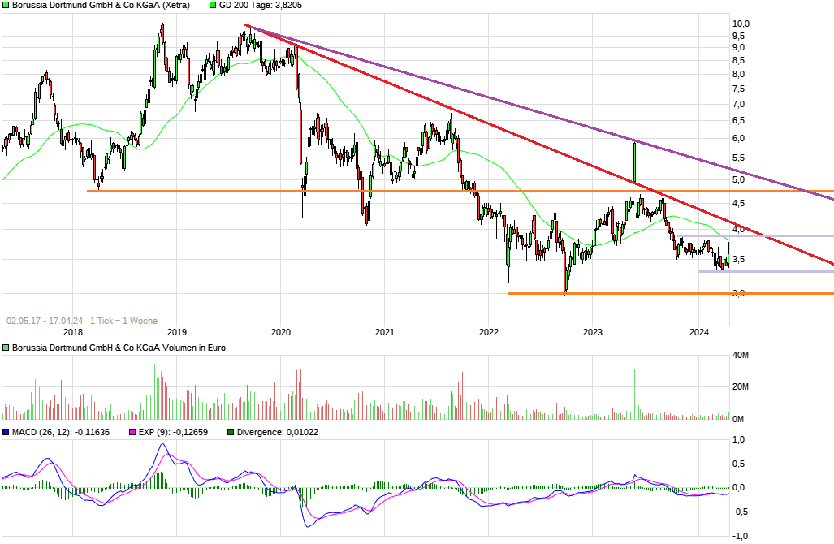
Task: Click the 0M volume axis label
Action: [738, 420]
